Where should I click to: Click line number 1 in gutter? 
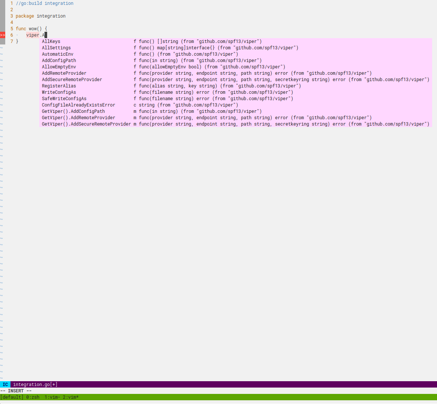[12, 3]
